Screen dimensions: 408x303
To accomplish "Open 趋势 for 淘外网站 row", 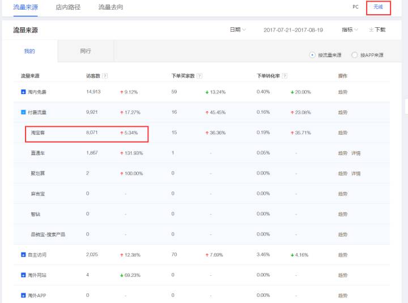I will 343,275.
